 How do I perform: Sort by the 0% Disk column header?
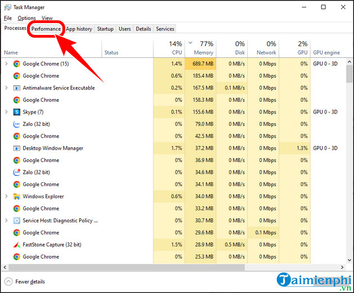pos(232,48)
